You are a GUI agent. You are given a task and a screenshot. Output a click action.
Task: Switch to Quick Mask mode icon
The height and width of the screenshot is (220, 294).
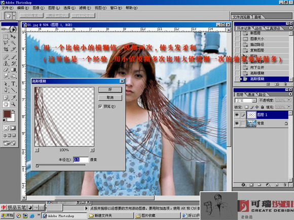pos(13,128)
